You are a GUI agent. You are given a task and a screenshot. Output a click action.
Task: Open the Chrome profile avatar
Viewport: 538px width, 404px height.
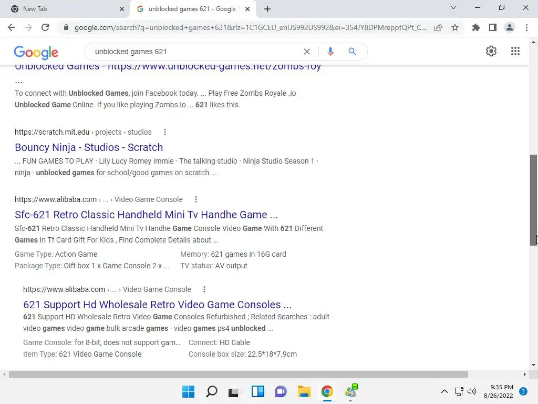510,27
